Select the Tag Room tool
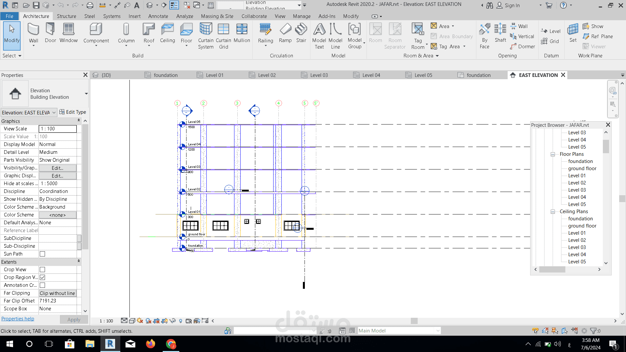The image size is (626, 352). tap(418, 36)
